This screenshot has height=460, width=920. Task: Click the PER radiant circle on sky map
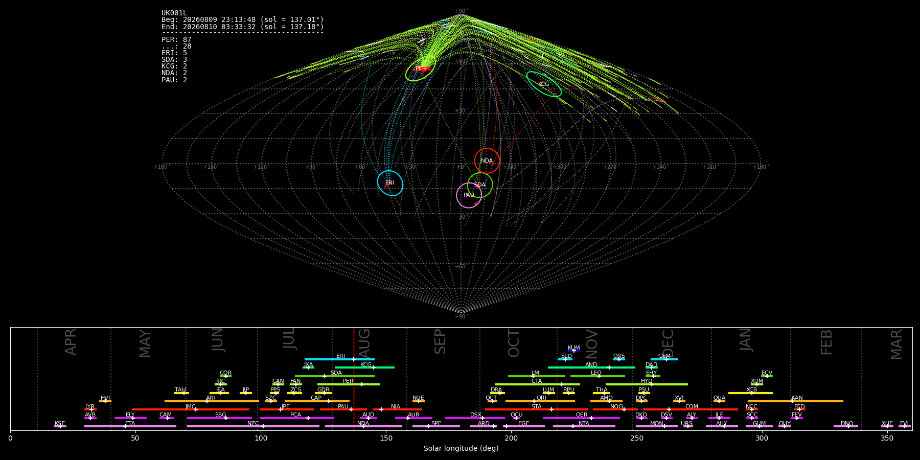pos(420,68)
